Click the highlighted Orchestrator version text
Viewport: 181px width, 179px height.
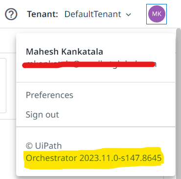pos(93,158)
